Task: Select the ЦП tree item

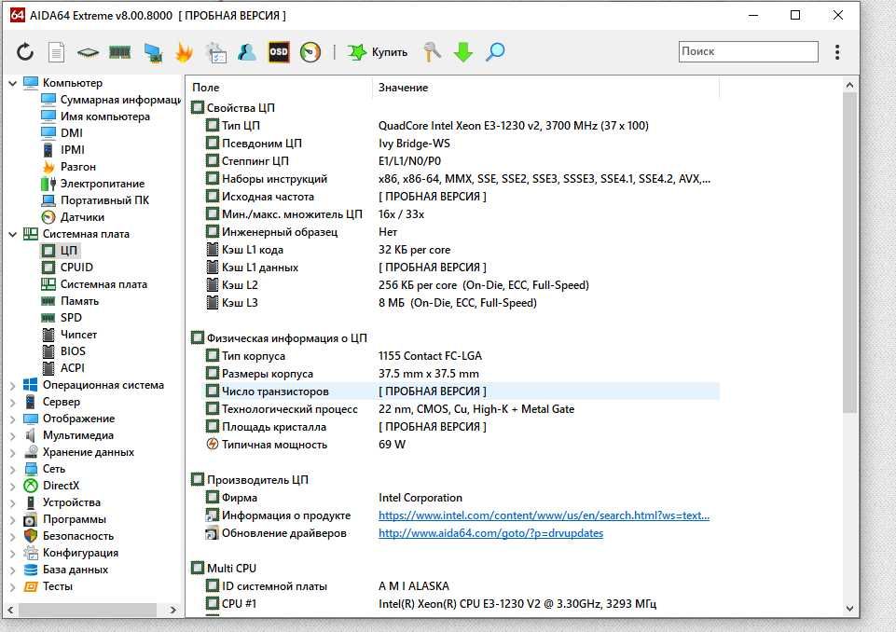Action: point(60,251)
